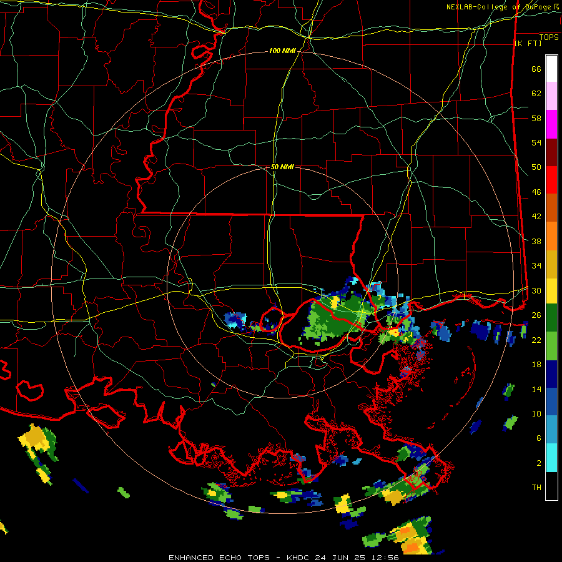Click the 18 legend value
This screenshot has height=562, width=562.
pos(536,365)
